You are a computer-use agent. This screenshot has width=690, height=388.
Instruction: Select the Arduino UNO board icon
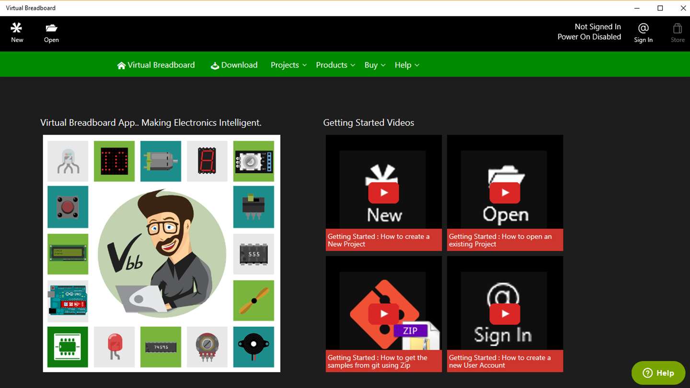coord(68,300)
